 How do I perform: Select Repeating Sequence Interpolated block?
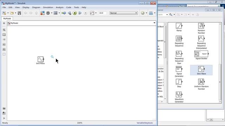[201, 42]
